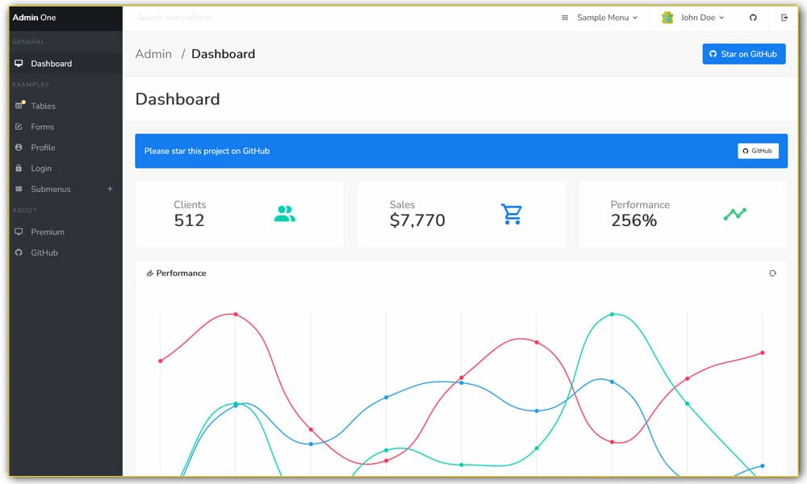Click the refresh icon on the Performance chart card
Image resolution: width=807 pixels, height=484 pixels.
tap(773, 273)
